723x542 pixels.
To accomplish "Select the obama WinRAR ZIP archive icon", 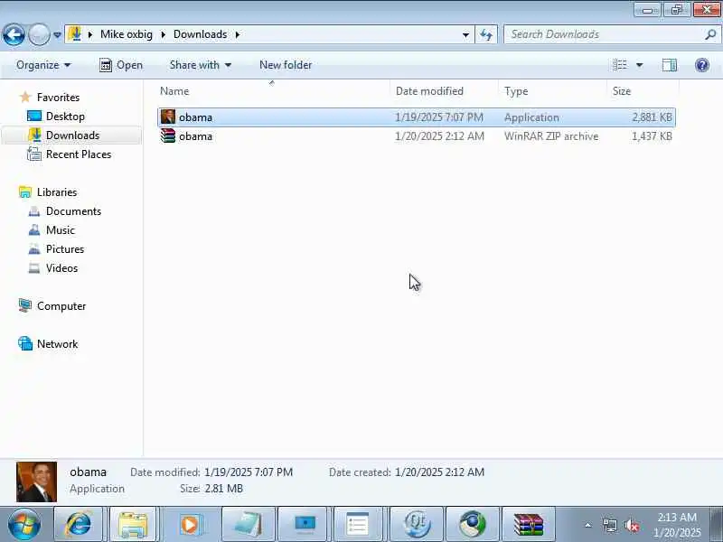I will point(168,136).
